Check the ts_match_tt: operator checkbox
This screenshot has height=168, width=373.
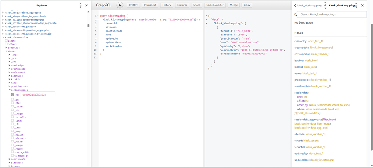click(x=12, y=156)
